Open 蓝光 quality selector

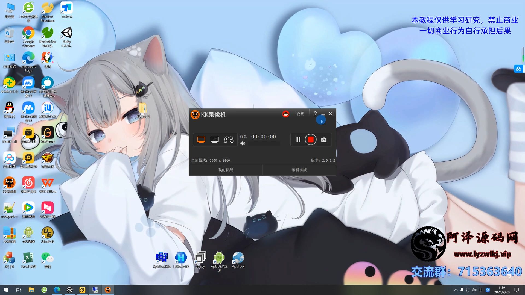click(243, 136)
